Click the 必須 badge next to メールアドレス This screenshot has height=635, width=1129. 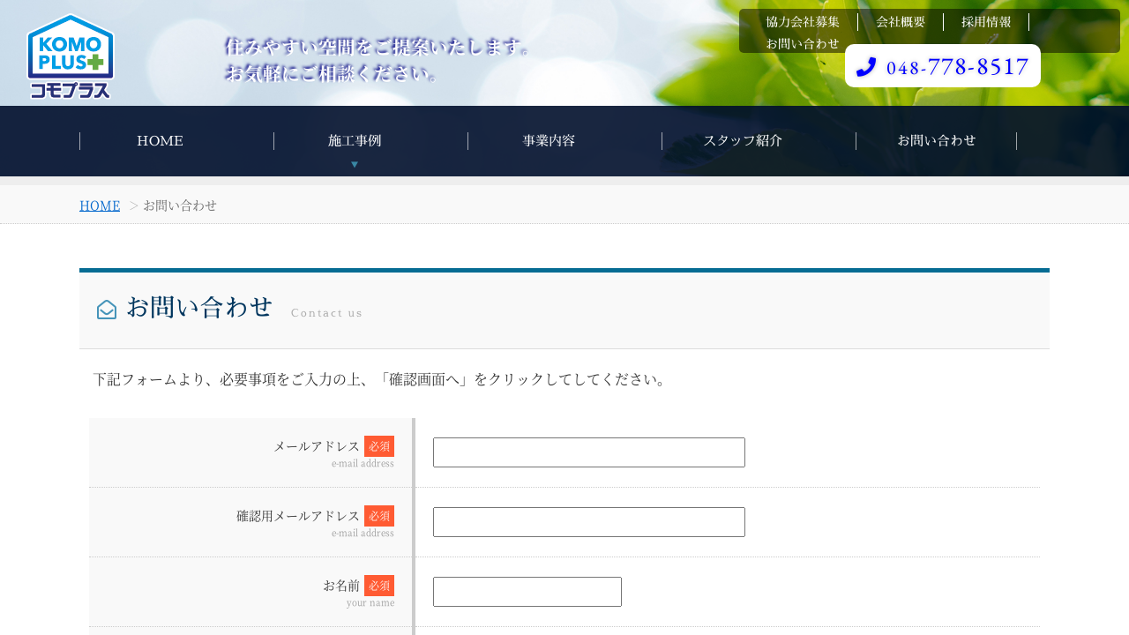click(x=379, y=446)
